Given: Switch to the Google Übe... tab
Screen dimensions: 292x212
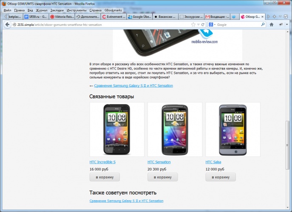Looking at the screenshot, I should (140, 17).
